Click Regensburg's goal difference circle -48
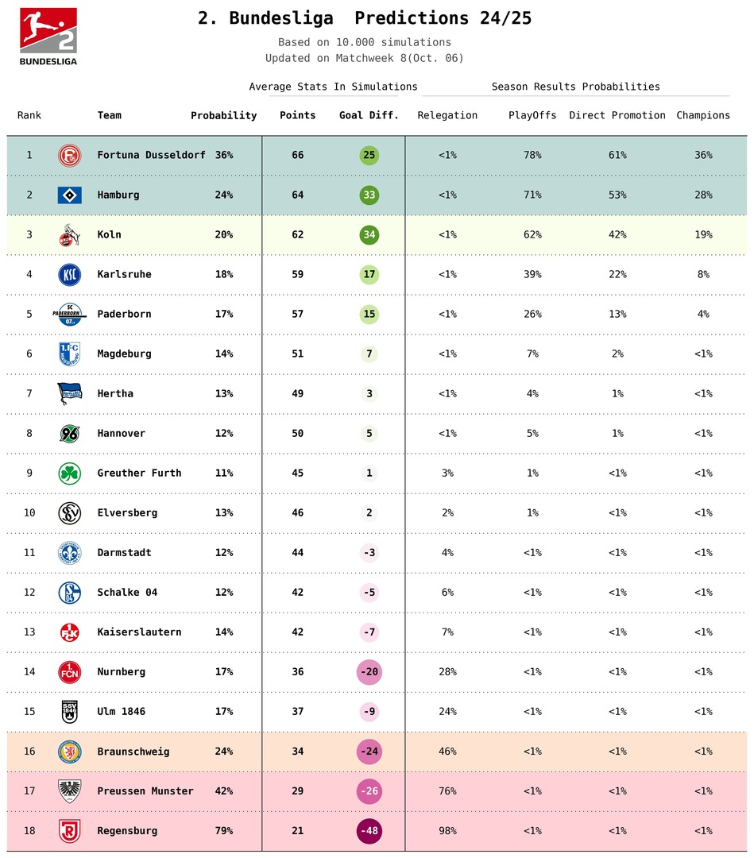This screenshot has height=858, width=754. coord(369,831)
